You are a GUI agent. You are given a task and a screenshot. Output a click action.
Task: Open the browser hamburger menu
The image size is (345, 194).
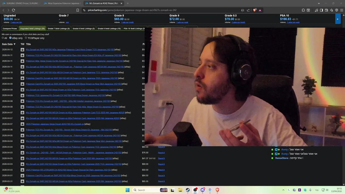[342, 10]
